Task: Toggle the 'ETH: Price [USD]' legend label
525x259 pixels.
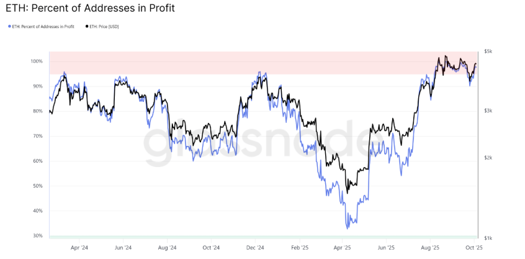Action: tap(105, 26)
